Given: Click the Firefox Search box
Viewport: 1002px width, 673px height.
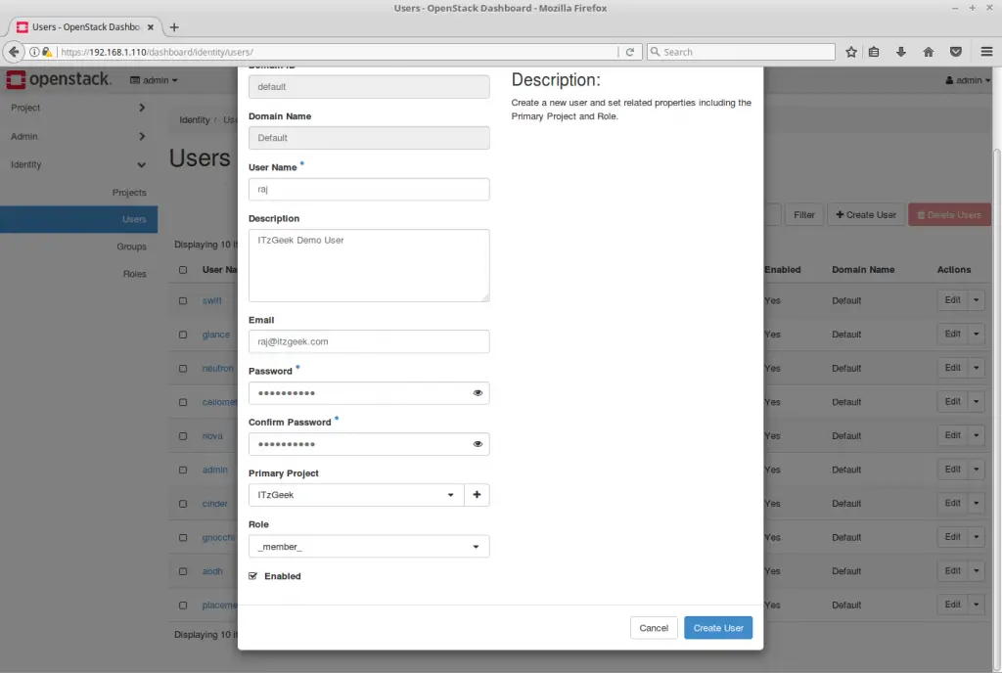Looking at the screenshot, I should click(742, 52).
